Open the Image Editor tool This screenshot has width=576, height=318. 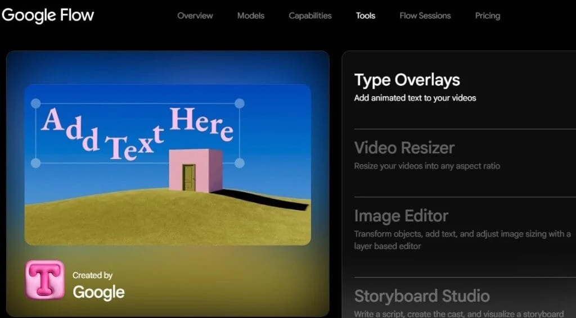point(401,216)
